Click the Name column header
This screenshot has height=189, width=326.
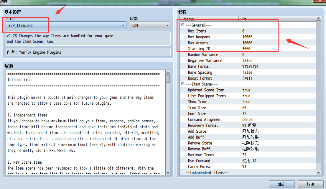point(209,19)
